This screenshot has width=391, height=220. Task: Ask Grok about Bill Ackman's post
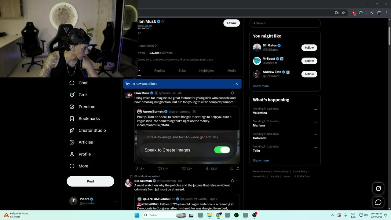pyautogui.click(x=232, y=181)
